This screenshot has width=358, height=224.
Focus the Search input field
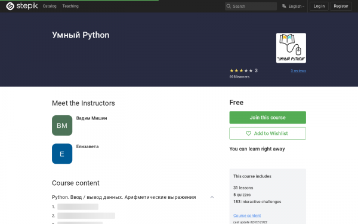point(251,6)
